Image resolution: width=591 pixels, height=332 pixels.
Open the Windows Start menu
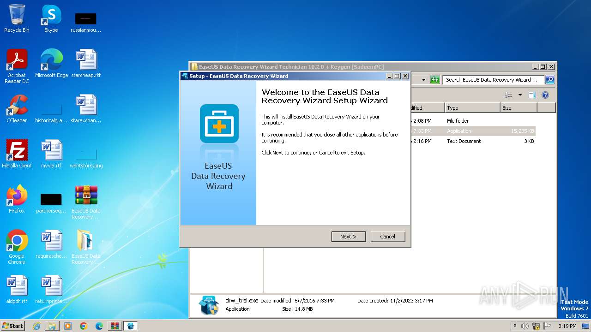click(12, 326)
